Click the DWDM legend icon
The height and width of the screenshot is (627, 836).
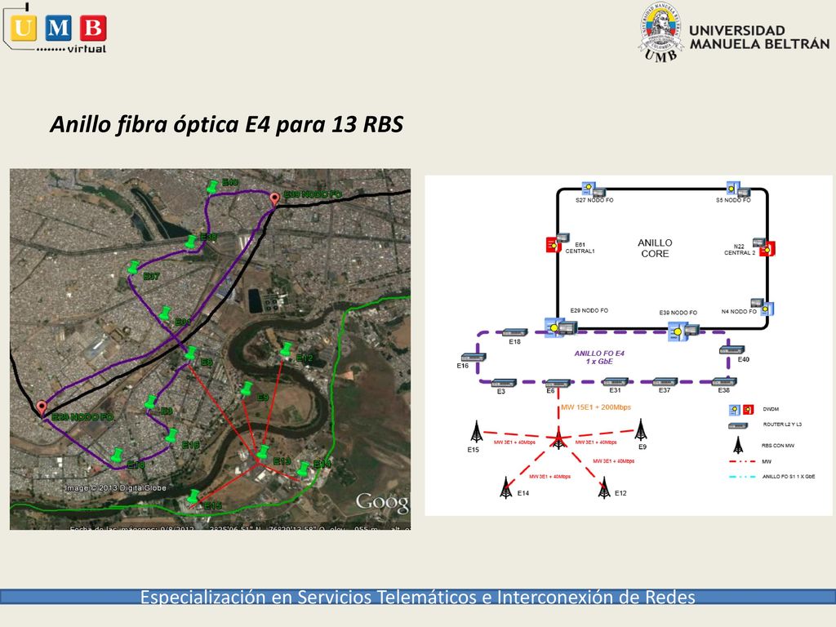(x=741, y=410)
